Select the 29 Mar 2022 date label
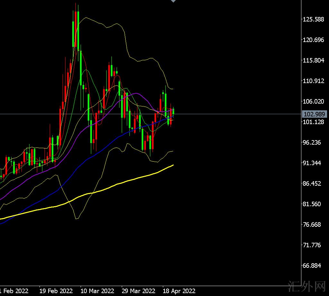This screenshot has width=329, height=296. (x=138, y=291)
